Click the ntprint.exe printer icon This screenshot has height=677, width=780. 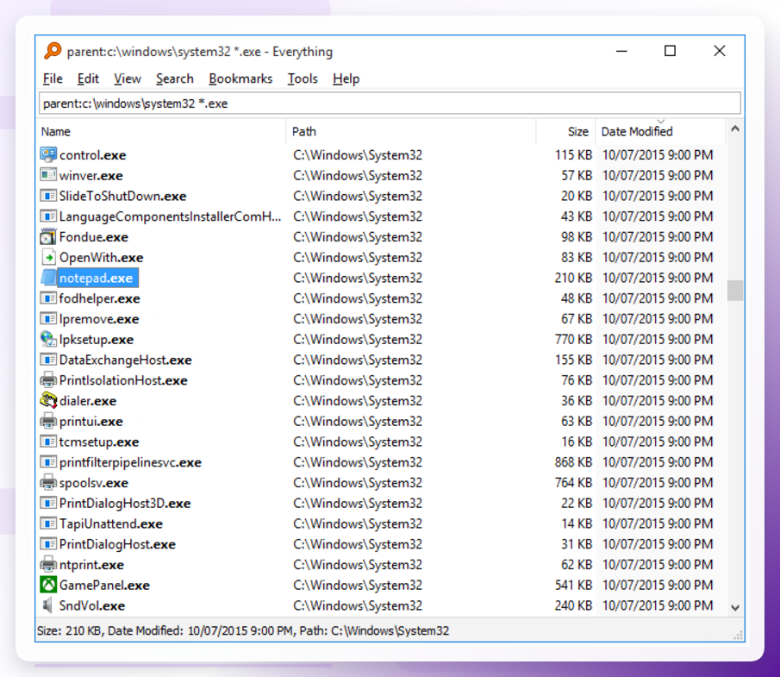point(48,565)
